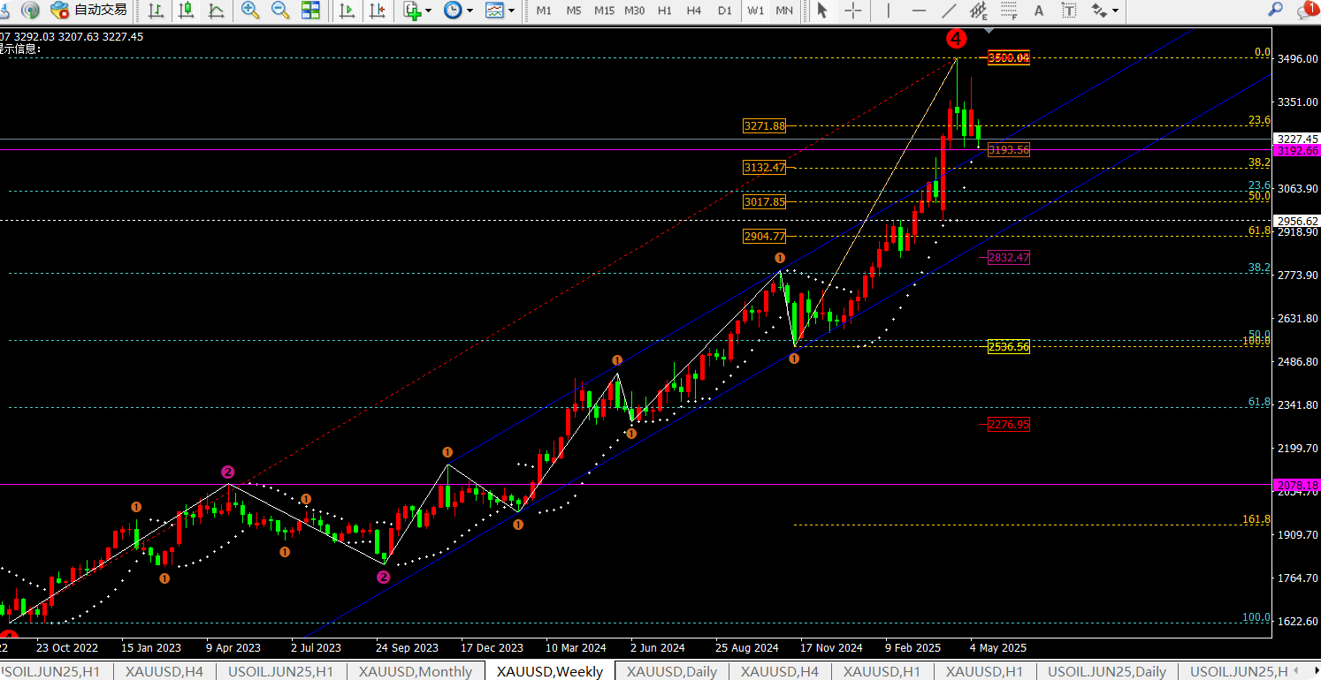Zoom in on the chart
This screenshot has width=1321, height=680.
pos(250,11)
